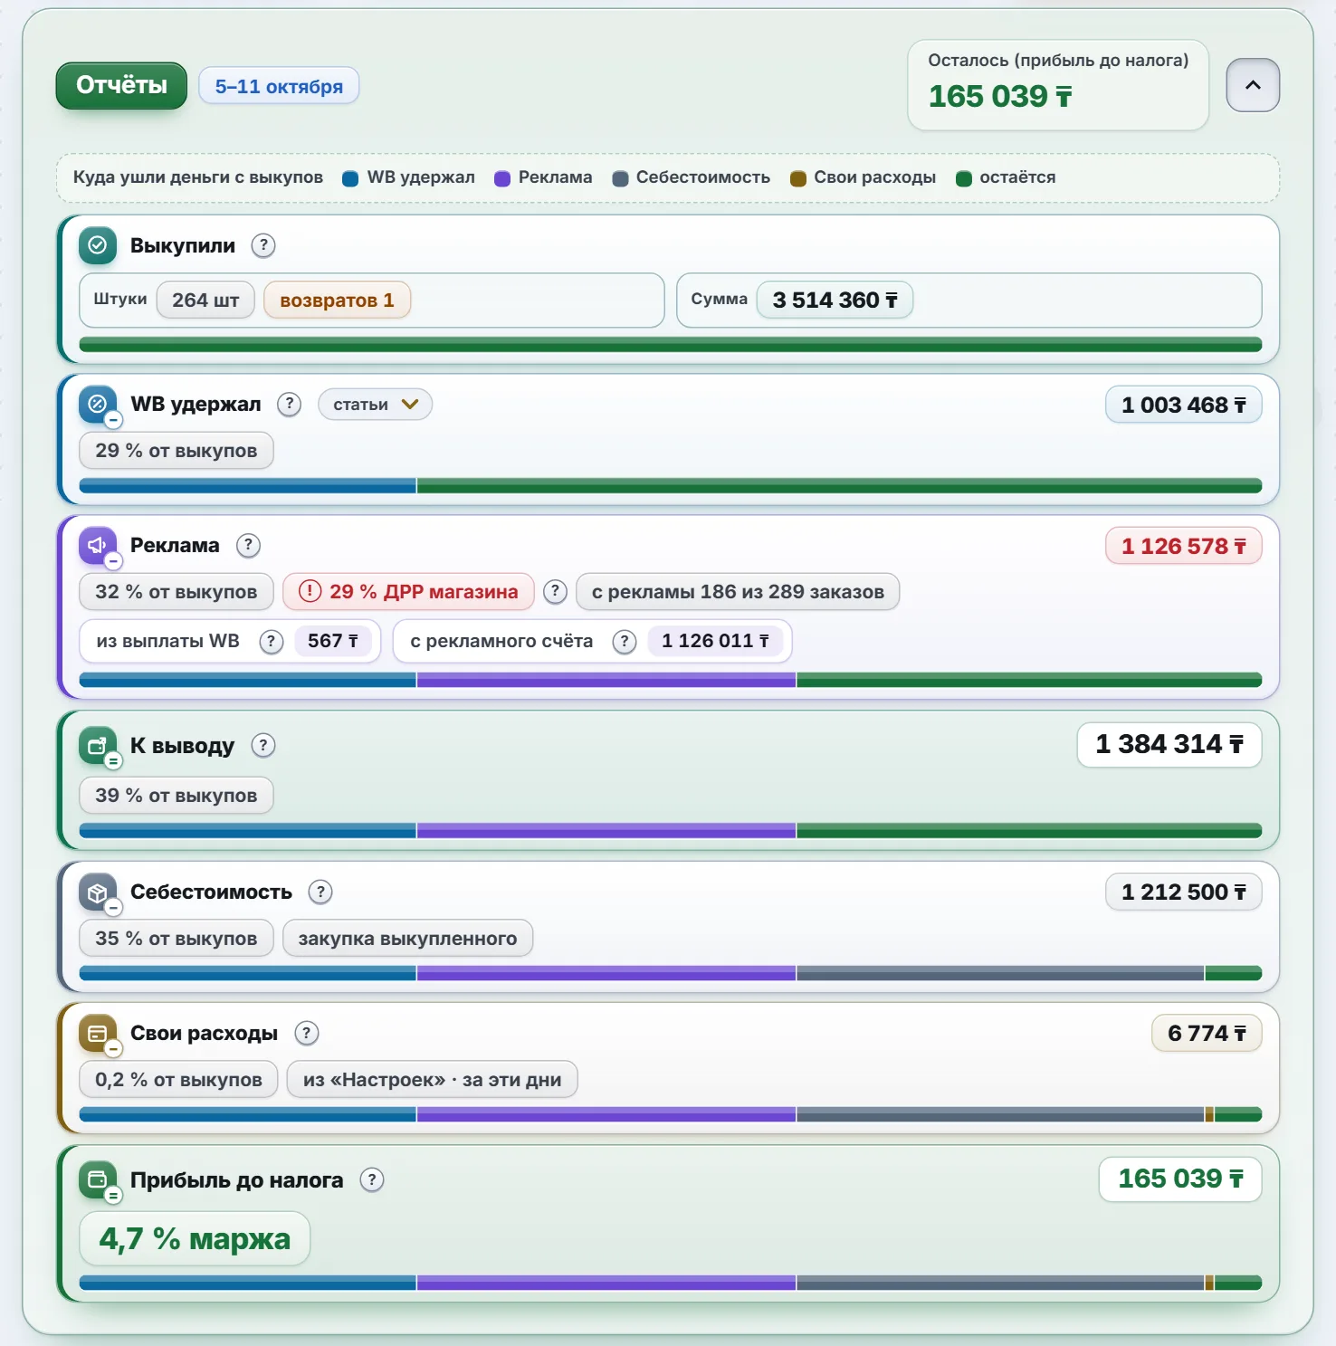
Task: Open help tooltip next to К выводу
Action: pos(262,745)
